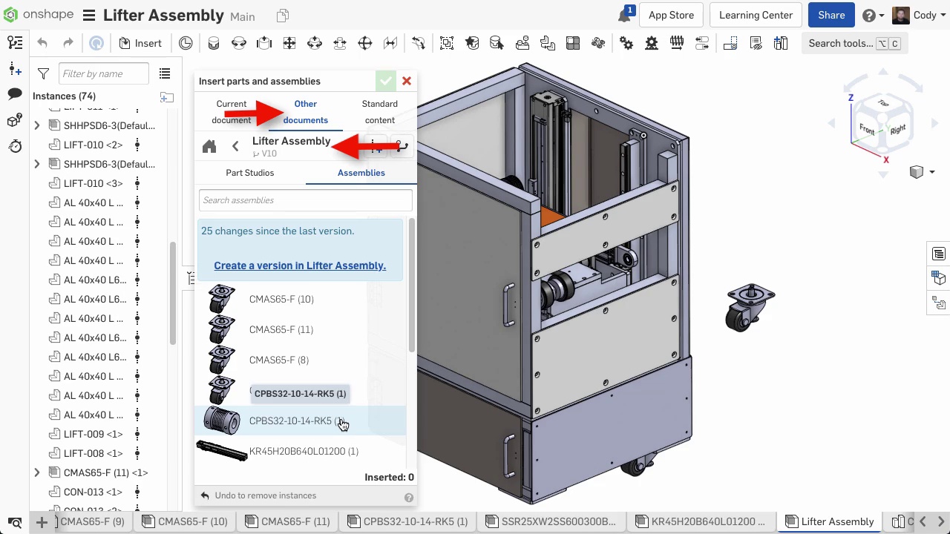Redo the action in the toolbar

68,43
